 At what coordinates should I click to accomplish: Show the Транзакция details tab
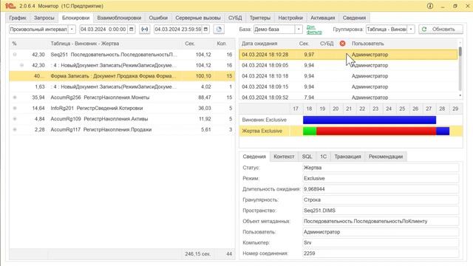click(347, 157)
